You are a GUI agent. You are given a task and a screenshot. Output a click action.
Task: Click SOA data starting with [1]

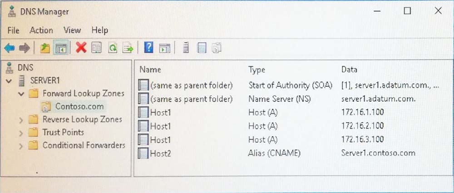point(390,85)
